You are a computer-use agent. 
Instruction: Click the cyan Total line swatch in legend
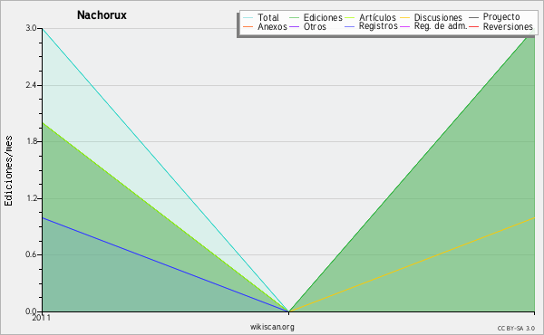coord(248,17)
